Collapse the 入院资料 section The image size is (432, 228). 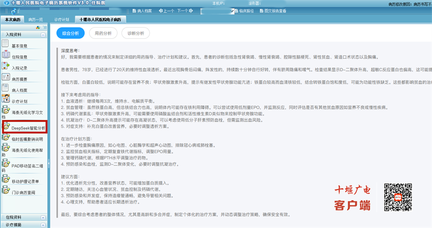click(43, 35)
